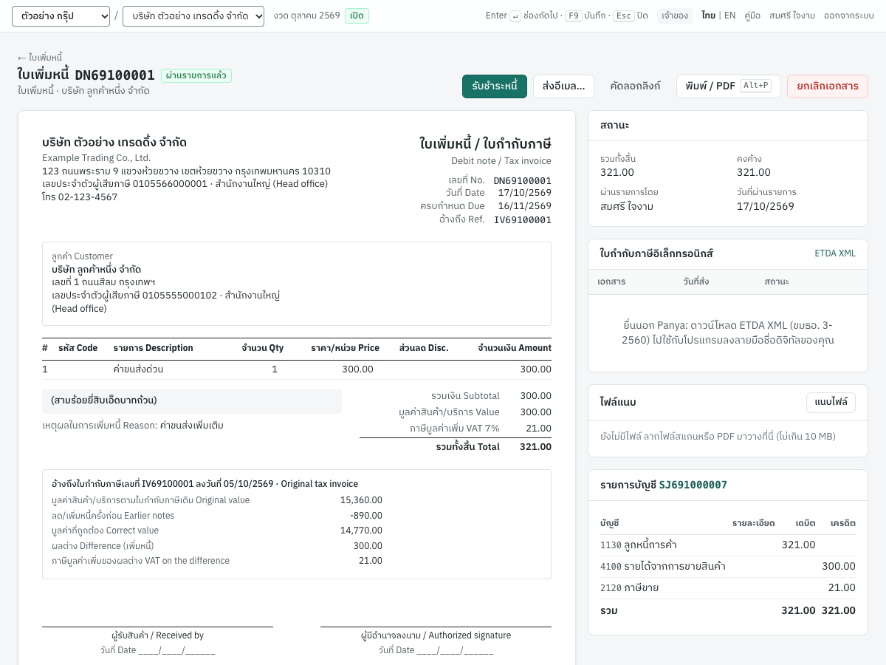Go back using the ← ใบเพิ่มหนี้ link
The image size is (886, 665).
click(40, 58)
